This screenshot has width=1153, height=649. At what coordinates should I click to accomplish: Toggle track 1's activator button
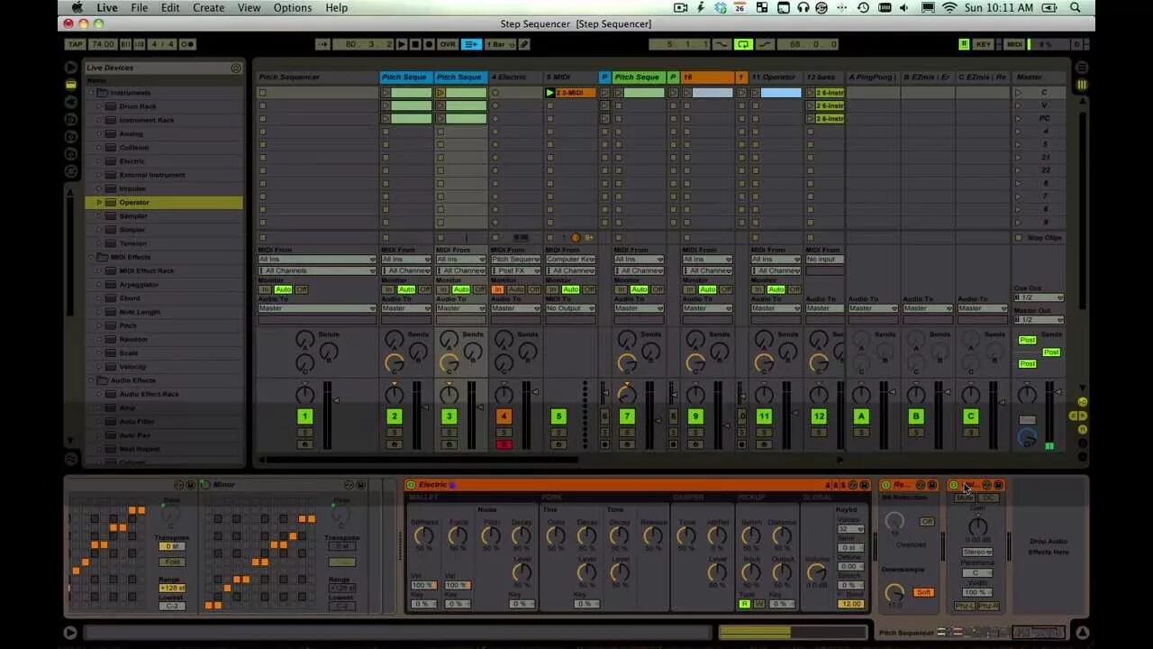(304, 416)
